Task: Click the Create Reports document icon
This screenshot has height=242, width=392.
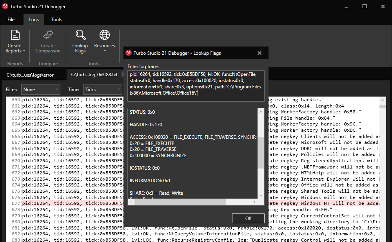Action: pyautogui.click(x=15, y=35)
